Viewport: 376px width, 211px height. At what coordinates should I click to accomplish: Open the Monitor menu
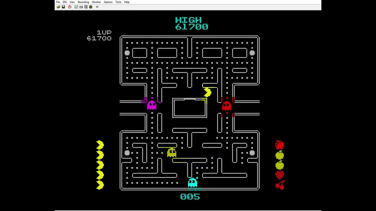[x=96, y=2]
